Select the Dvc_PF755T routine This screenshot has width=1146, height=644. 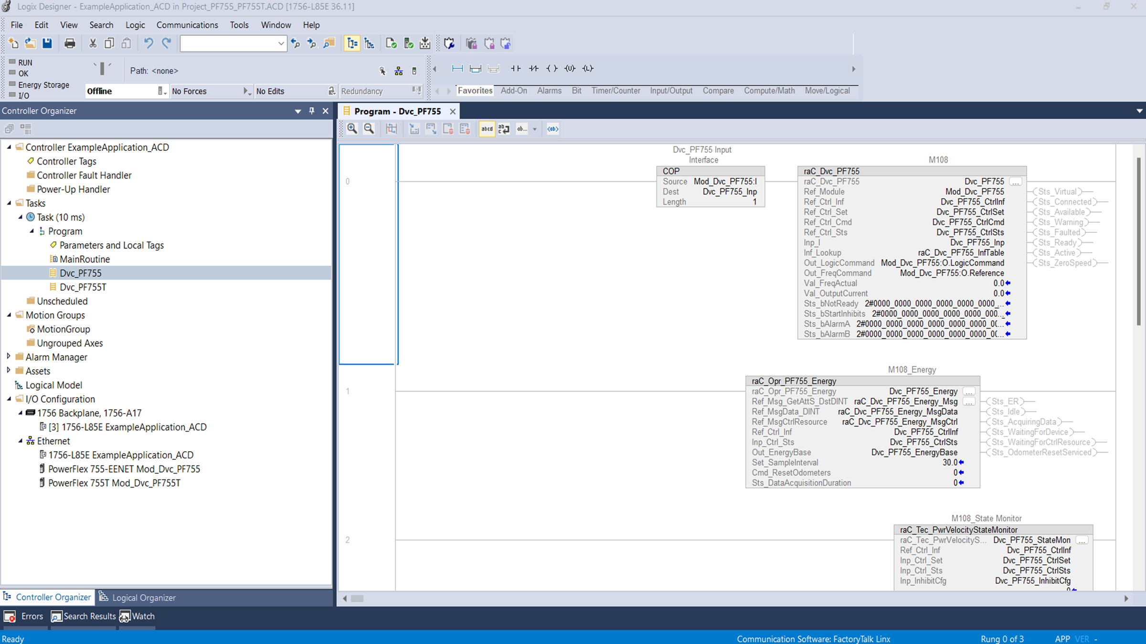[x=83, y=287]
